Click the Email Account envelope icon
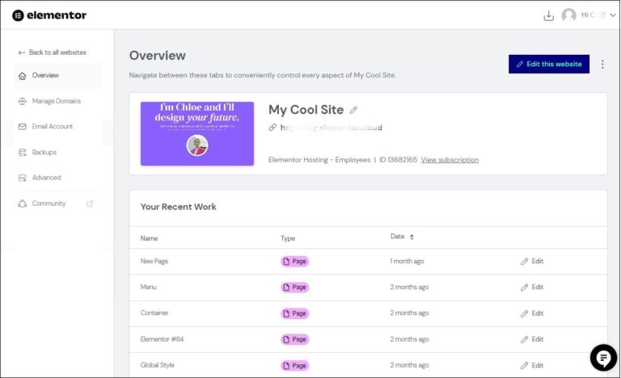The height and width of the screenshot is (378, 621). [22, 127]
